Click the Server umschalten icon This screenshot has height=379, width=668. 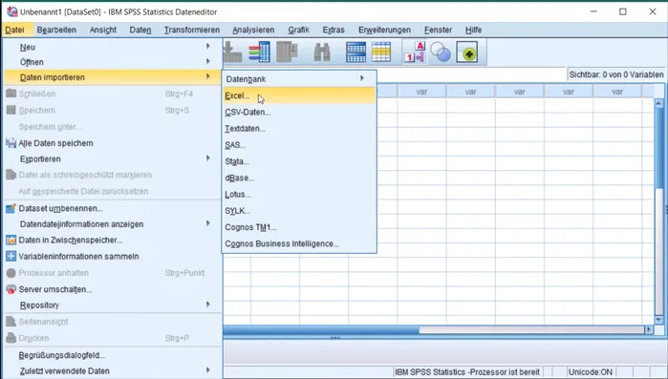11,289
